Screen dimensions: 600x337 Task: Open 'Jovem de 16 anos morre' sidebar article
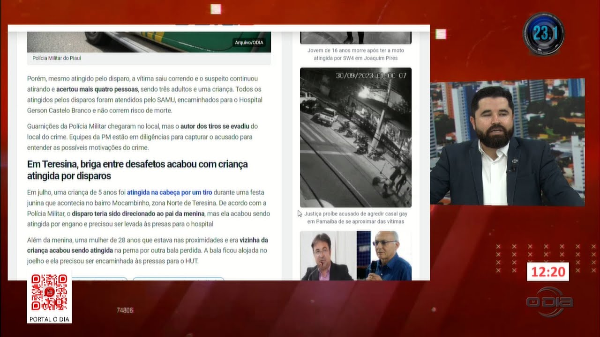point(356,54)
